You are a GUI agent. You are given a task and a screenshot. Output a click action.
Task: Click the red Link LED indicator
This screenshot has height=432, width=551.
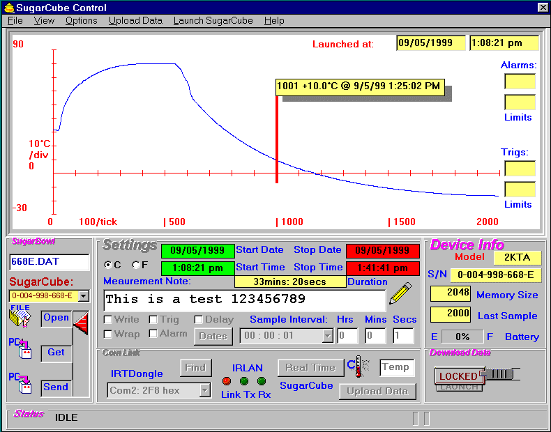[x=227, y=381]
